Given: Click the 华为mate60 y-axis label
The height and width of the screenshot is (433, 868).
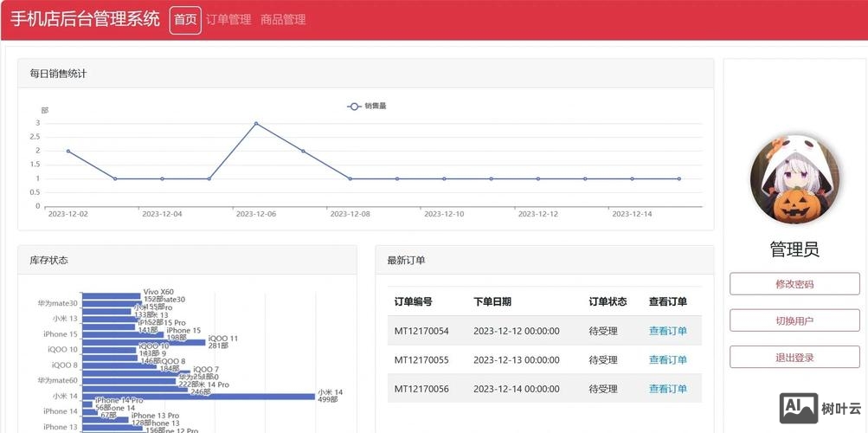Looking at the screenshot, I should 58,380.
